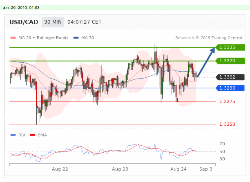This screenshot has height=182, width=250.
Task: Click the 1.3250 support level label
Action: point(227,124)
